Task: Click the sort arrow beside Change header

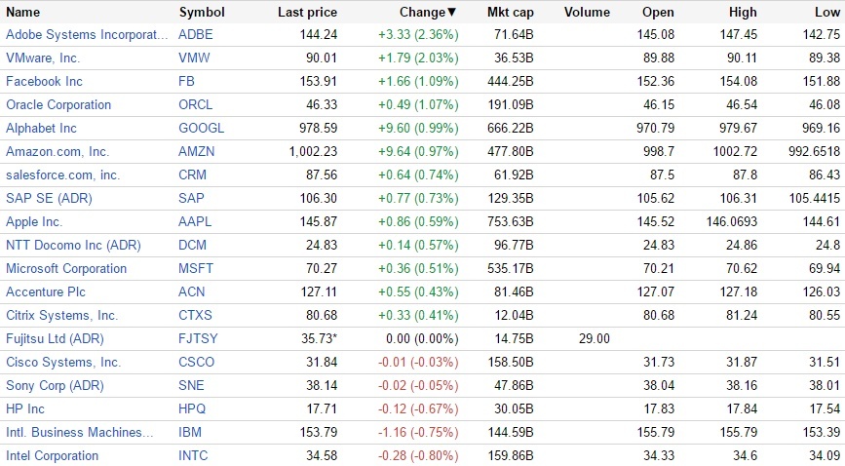Action: (x=451, y=13)
